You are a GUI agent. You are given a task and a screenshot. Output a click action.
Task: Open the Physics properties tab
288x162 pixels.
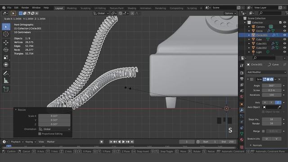242,122
